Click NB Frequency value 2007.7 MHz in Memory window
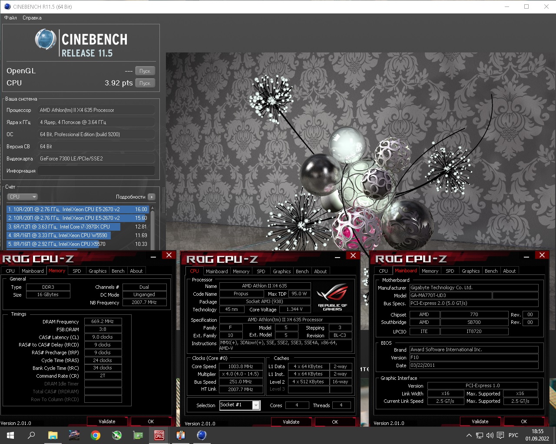556x444 pixels. 145,303
